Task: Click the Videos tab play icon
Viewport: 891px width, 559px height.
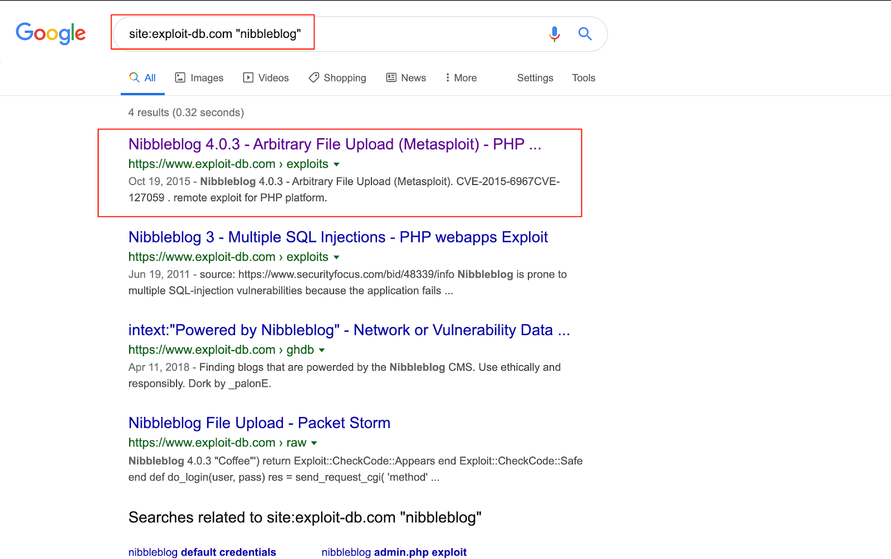Action: 248,77
